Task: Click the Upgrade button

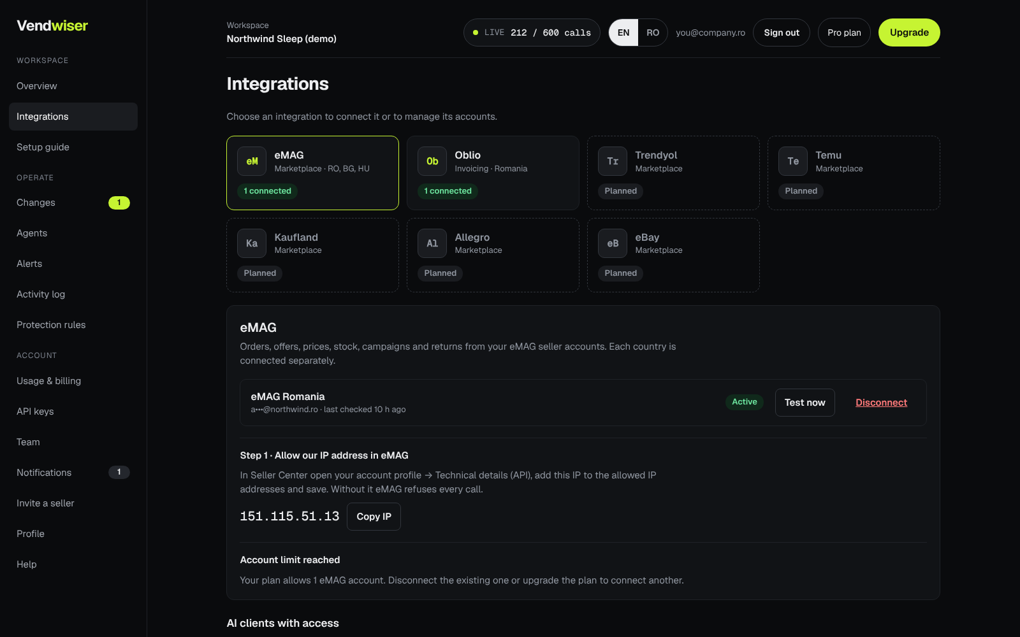Action: pyautogui.click(x=909, y=32)
